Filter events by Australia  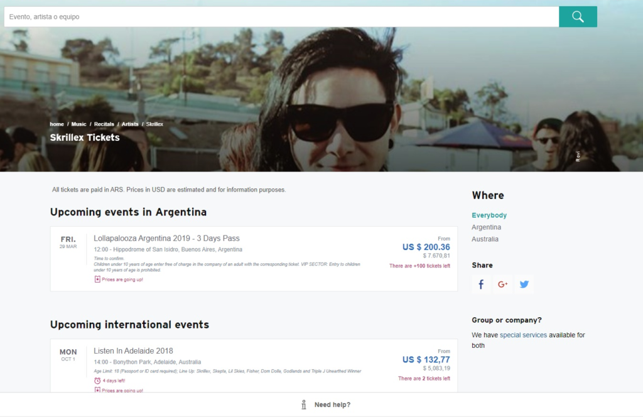pos(485,239)
